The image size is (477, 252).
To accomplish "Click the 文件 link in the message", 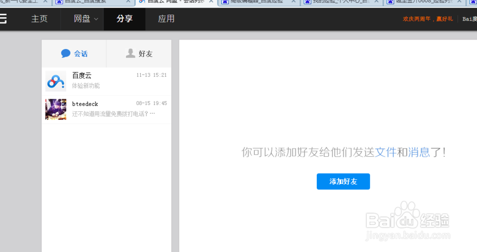I will click(386, 152).
